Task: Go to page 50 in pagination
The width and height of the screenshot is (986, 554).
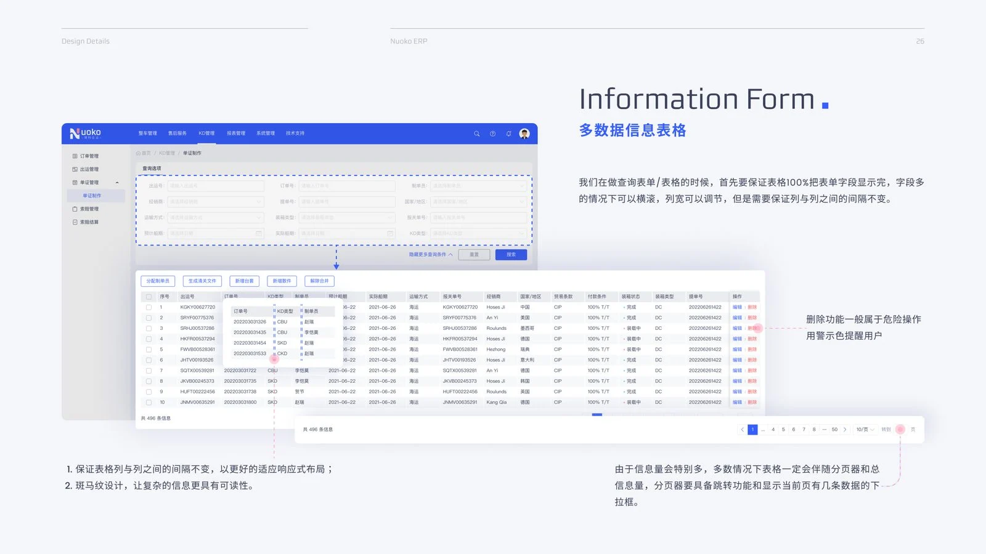Action: [x=834, y=430]
